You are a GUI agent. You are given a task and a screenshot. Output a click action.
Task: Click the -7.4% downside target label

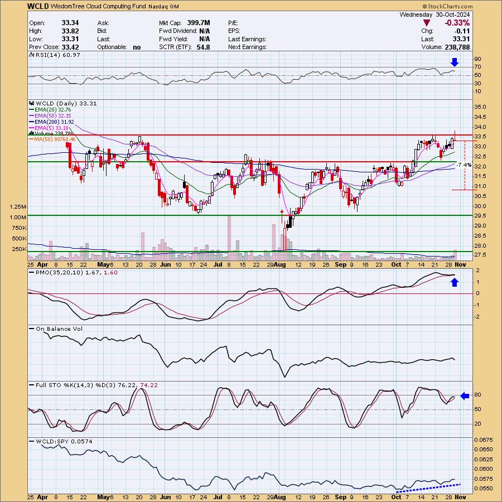tap(464, 165)
